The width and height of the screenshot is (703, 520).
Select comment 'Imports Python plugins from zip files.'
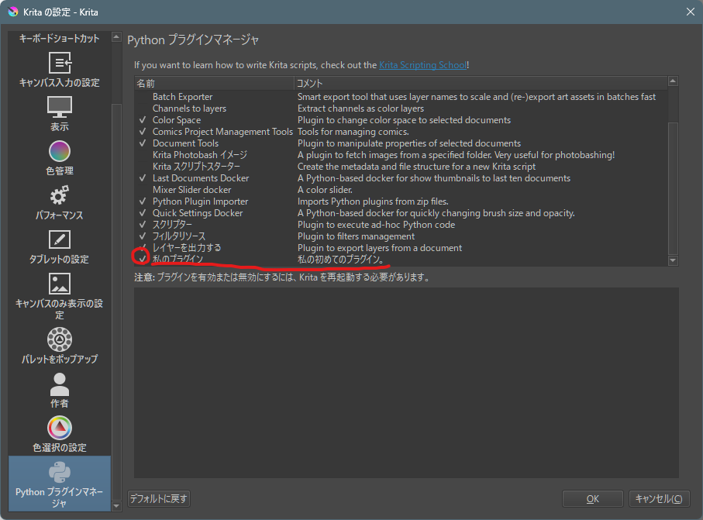click(x=373, y=201)
